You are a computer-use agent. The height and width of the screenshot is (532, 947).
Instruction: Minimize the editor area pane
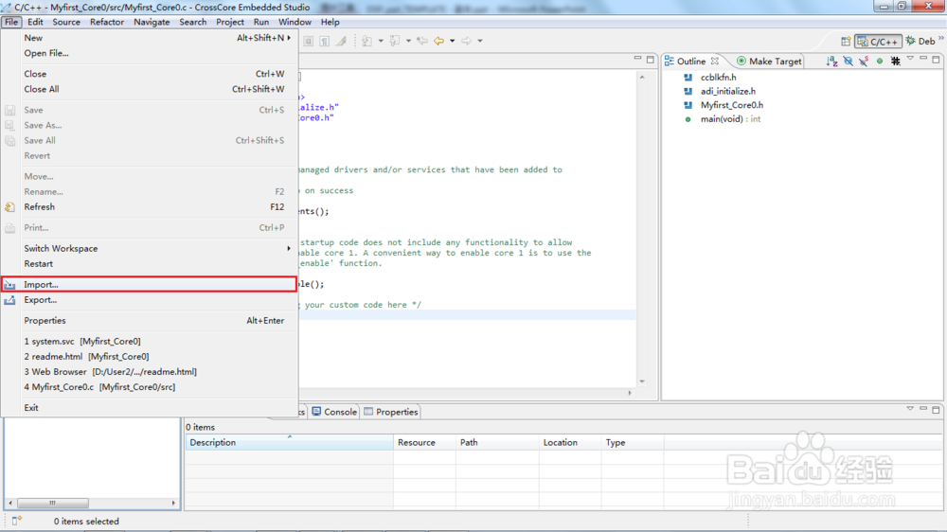(637, 59)
